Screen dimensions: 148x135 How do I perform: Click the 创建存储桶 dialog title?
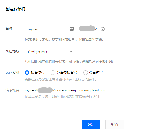tap(15, 9)
